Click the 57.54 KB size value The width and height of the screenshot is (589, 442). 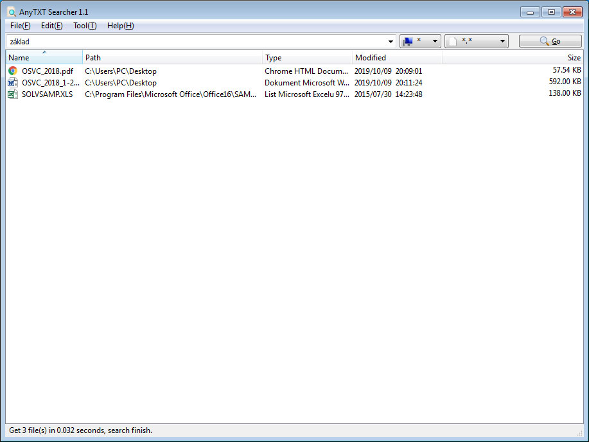click(x=567, y=70)
